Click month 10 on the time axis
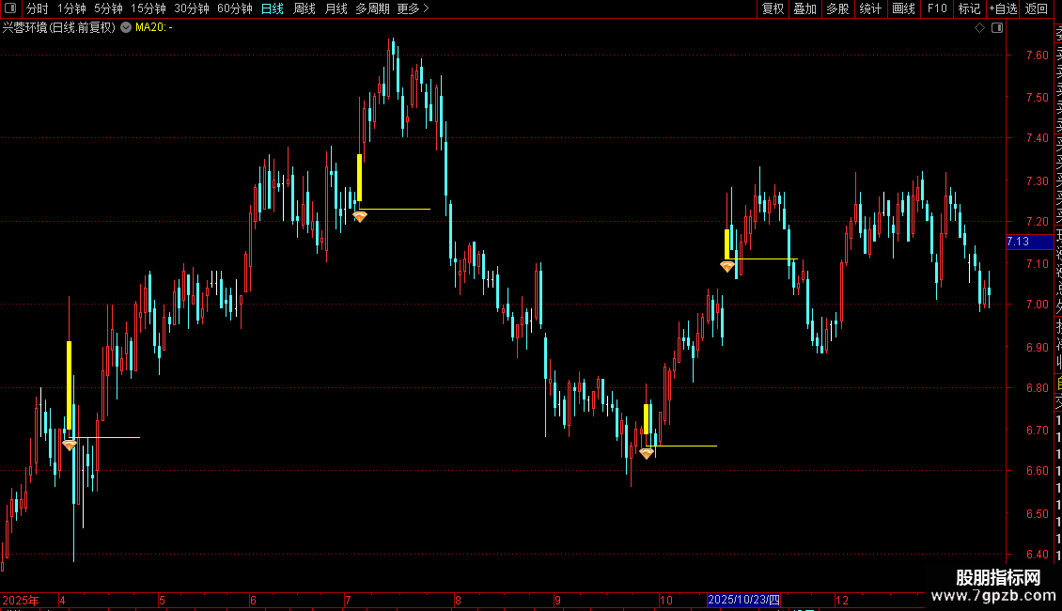1062x611 pixels. coord(665,600)
